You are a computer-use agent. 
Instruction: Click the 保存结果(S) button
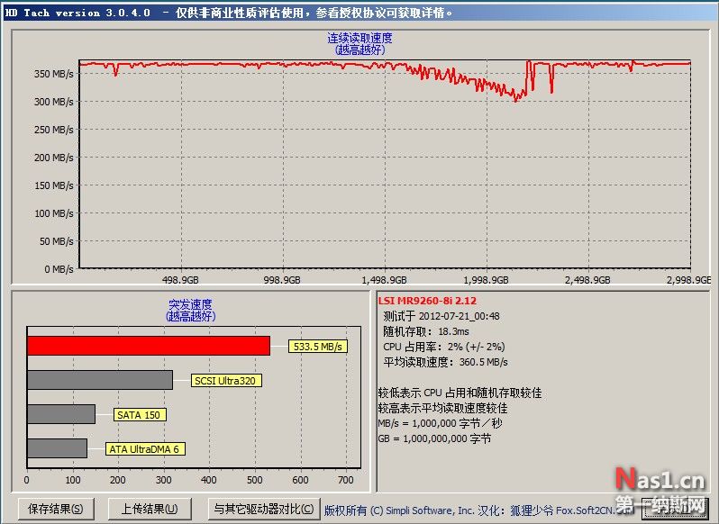(x=56, y=509)
